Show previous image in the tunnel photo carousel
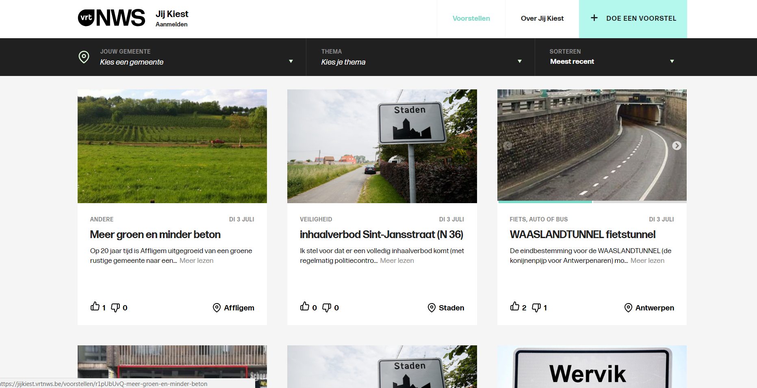Screen dimensions: 757x388 coord(508,146)
